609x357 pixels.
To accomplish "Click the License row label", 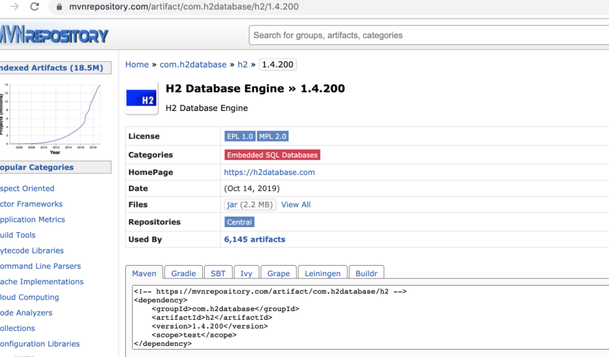I will (144, 136).
